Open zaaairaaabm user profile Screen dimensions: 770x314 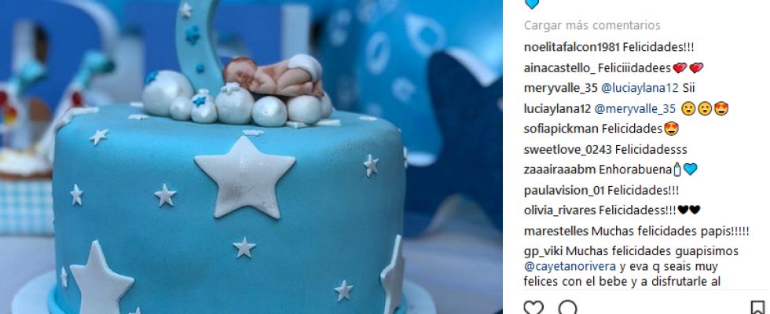559,170
